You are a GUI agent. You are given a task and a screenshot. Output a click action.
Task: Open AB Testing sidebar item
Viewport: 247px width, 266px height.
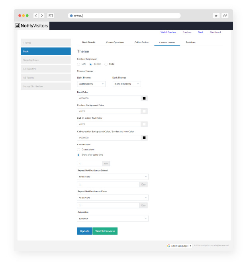point(46,77)
